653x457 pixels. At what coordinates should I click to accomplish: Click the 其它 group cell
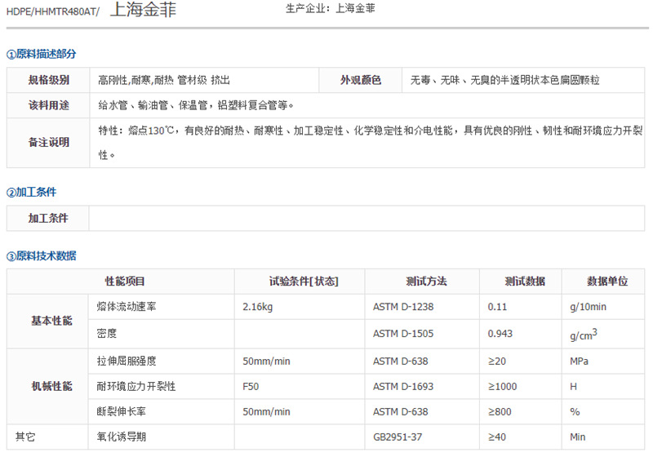pyautogui.click(x=47, y=437)
